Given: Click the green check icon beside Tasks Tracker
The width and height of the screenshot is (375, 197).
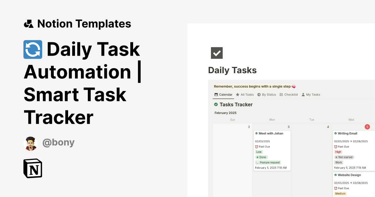Looking at the screenshot, I should [x=216, y=104].
